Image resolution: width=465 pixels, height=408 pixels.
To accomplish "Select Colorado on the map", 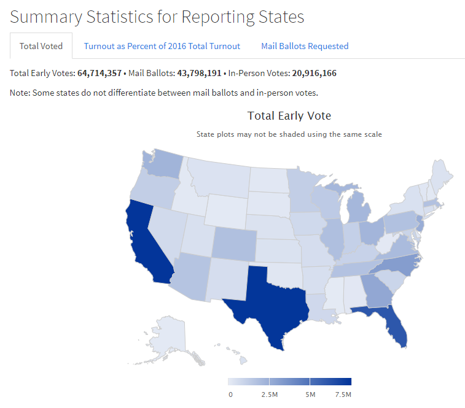I will 232,243.
